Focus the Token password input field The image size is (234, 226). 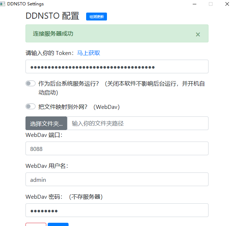[x=117, y=66]
